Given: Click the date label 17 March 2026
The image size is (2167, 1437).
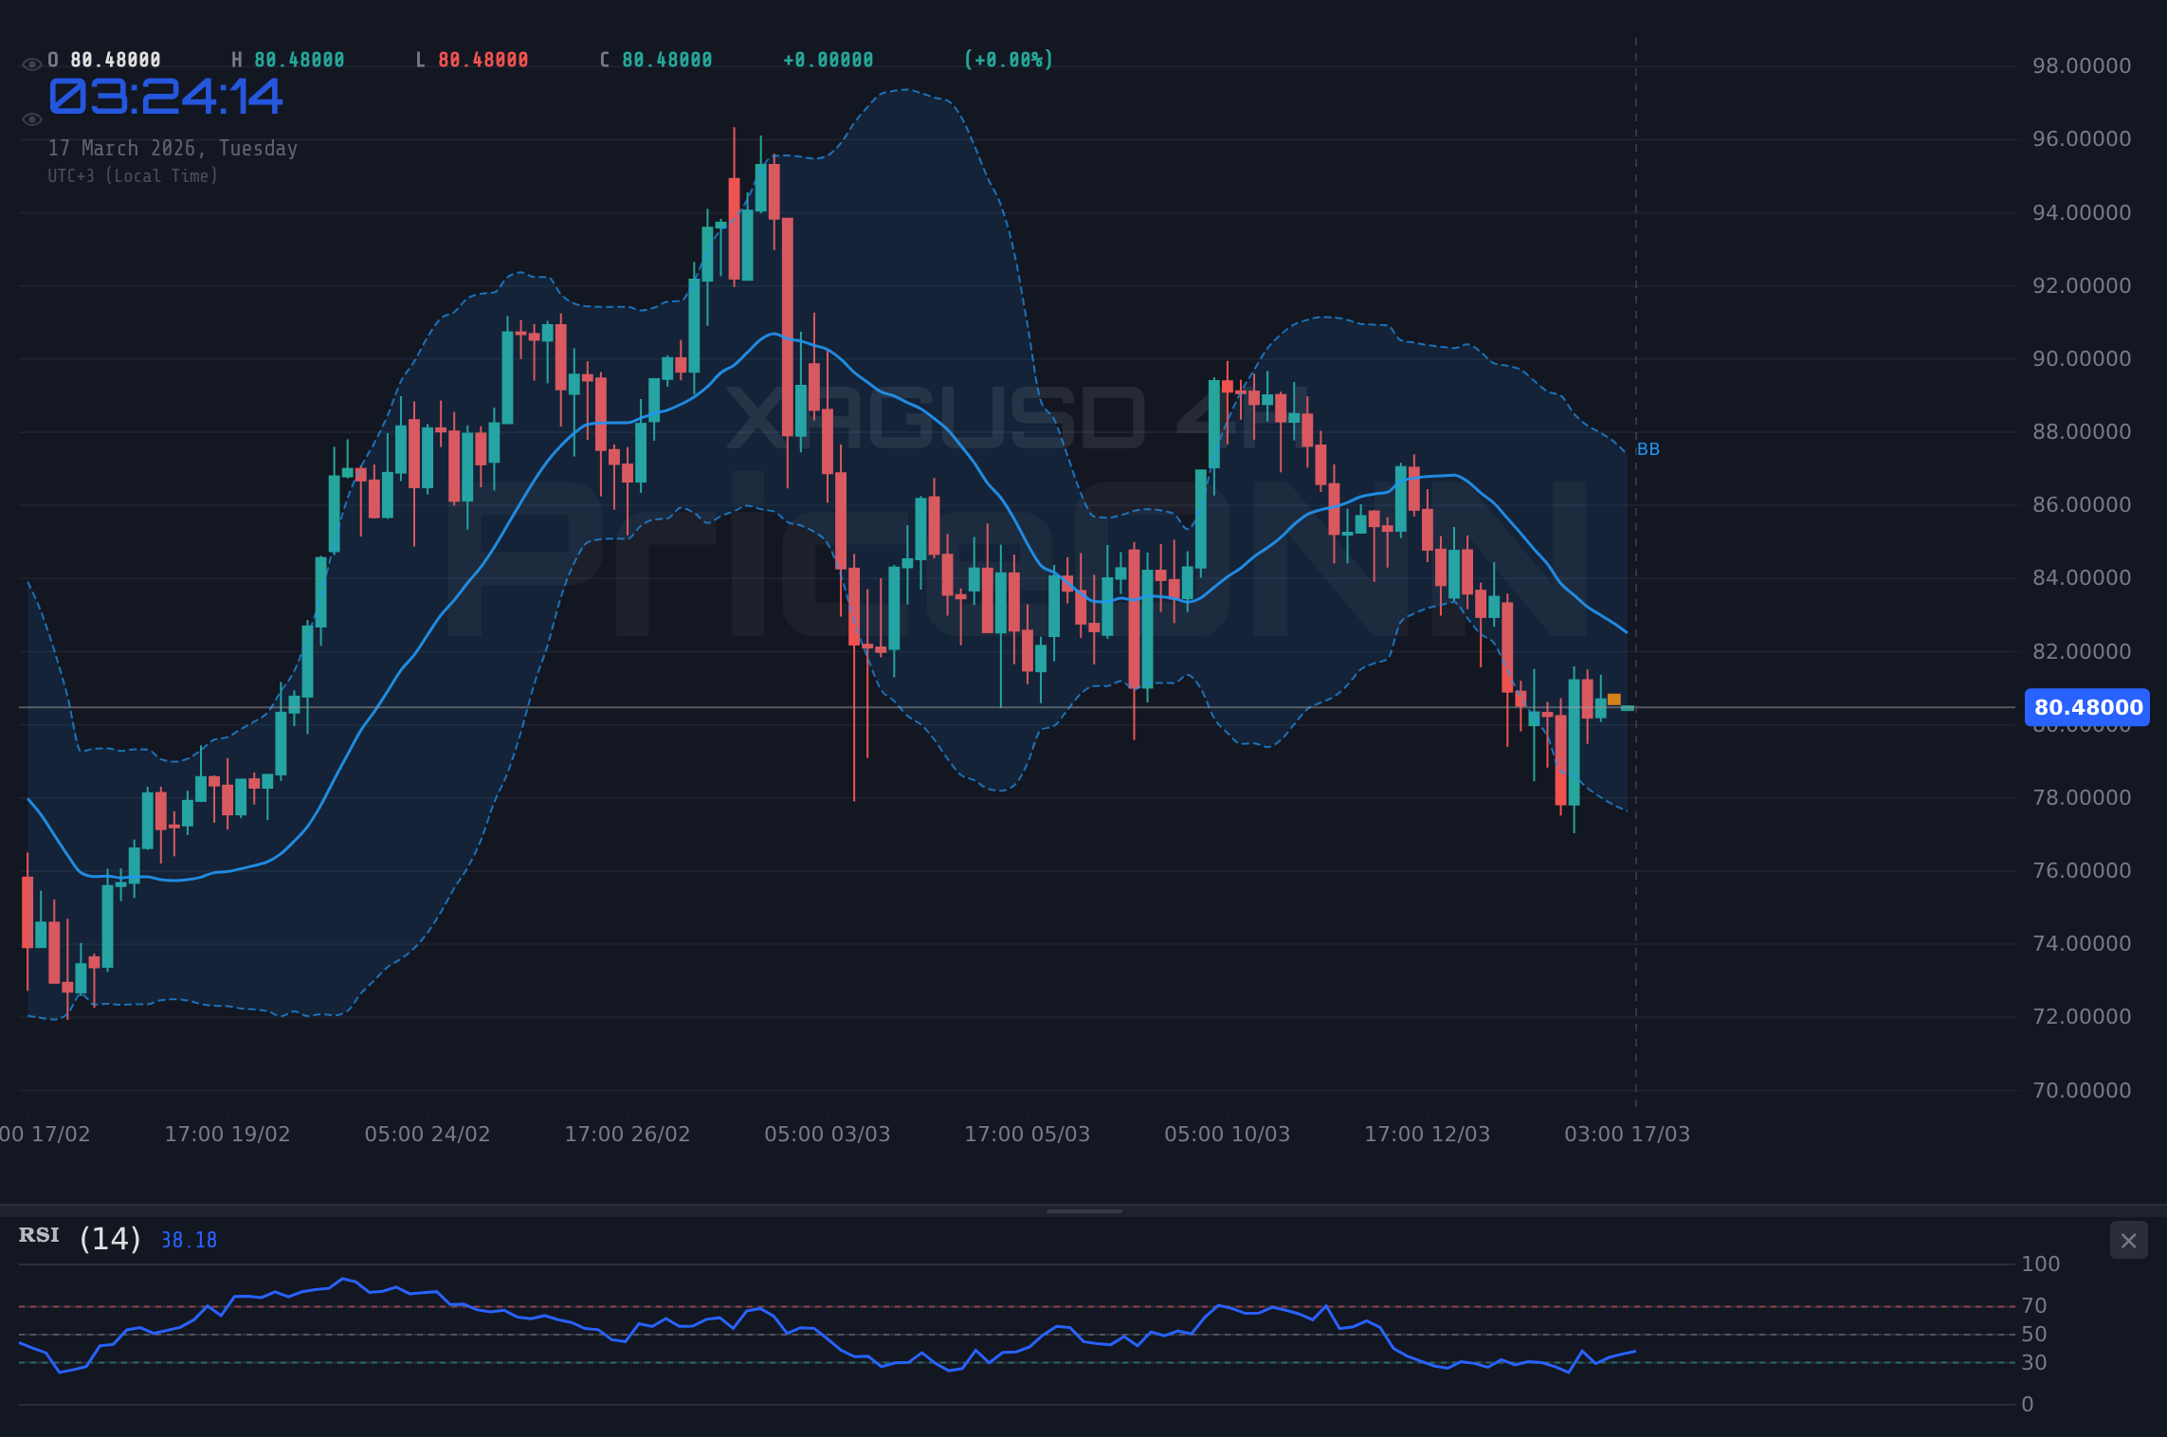Looking at the screenshot, I should pyautogui.click(x=172, y=148).
